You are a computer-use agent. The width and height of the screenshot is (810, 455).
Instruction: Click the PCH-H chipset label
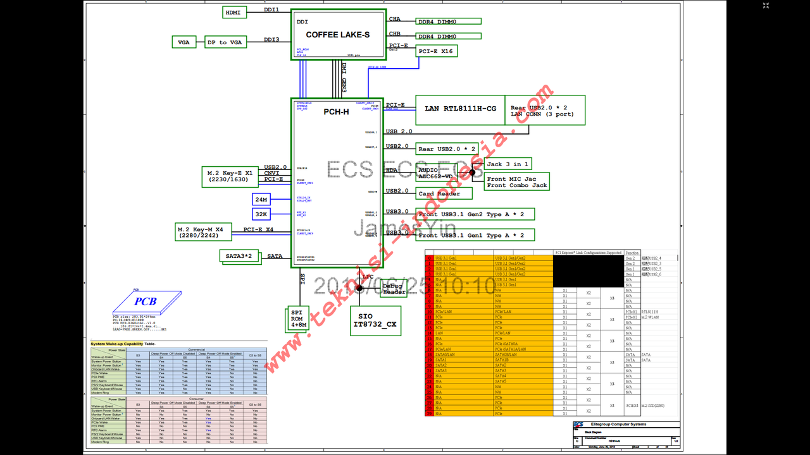click(336, 112)
